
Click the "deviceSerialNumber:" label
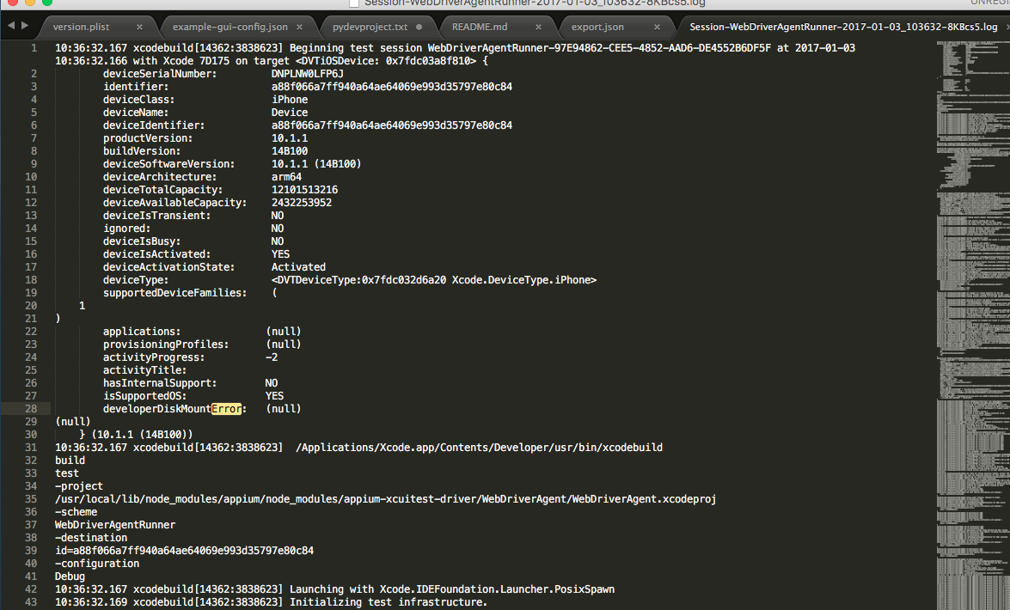click(x=160, y=74)
